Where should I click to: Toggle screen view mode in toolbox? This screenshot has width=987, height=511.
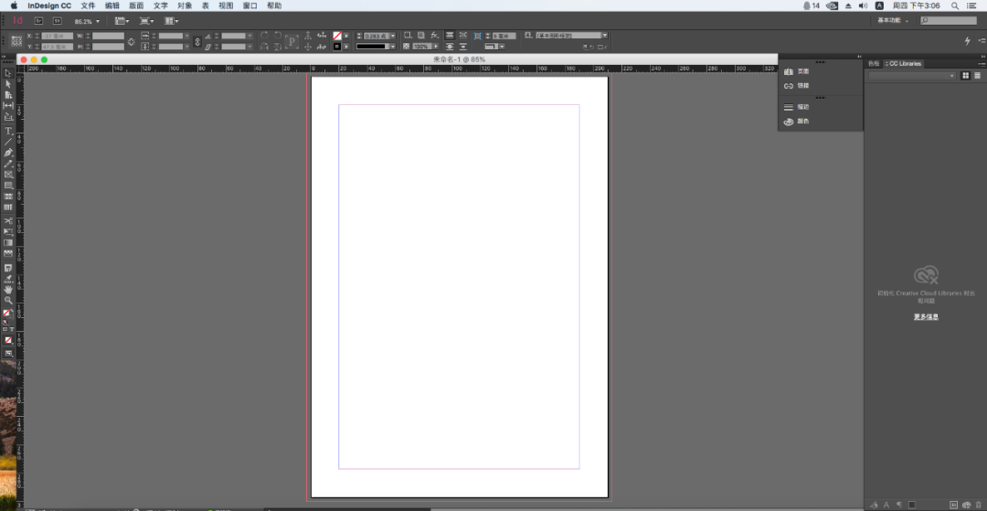coord(8,354)
